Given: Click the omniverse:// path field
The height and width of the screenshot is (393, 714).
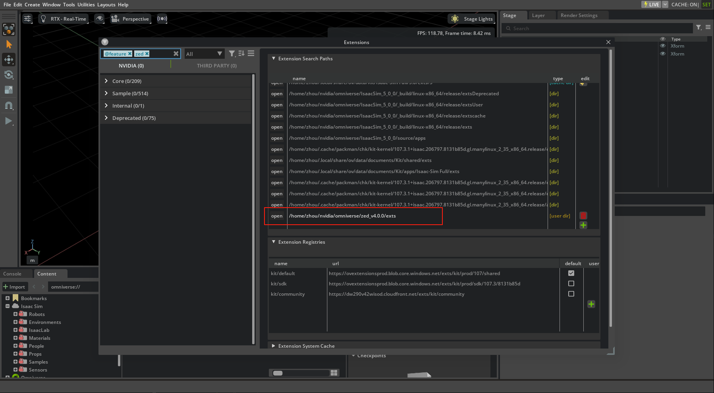Looking at the screenshot, I should tap(73, 287).
